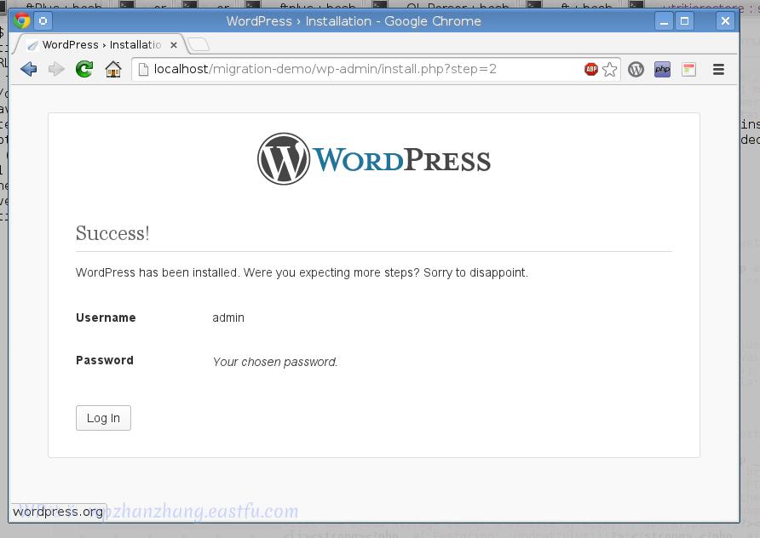Viewport: 760px width, 538px height.
Task: Open the Home page icon
Action: (113, 69)
